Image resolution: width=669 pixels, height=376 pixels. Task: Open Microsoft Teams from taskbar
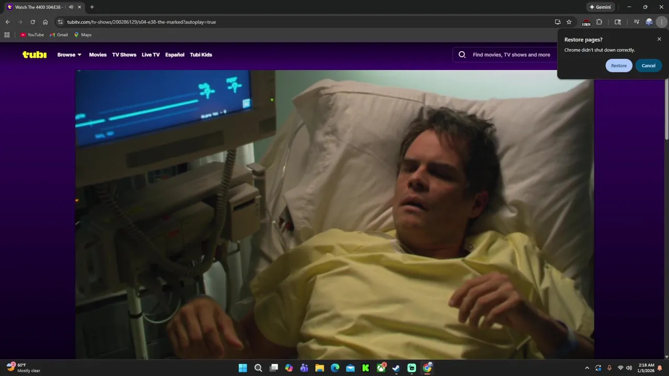pos(304,368)
